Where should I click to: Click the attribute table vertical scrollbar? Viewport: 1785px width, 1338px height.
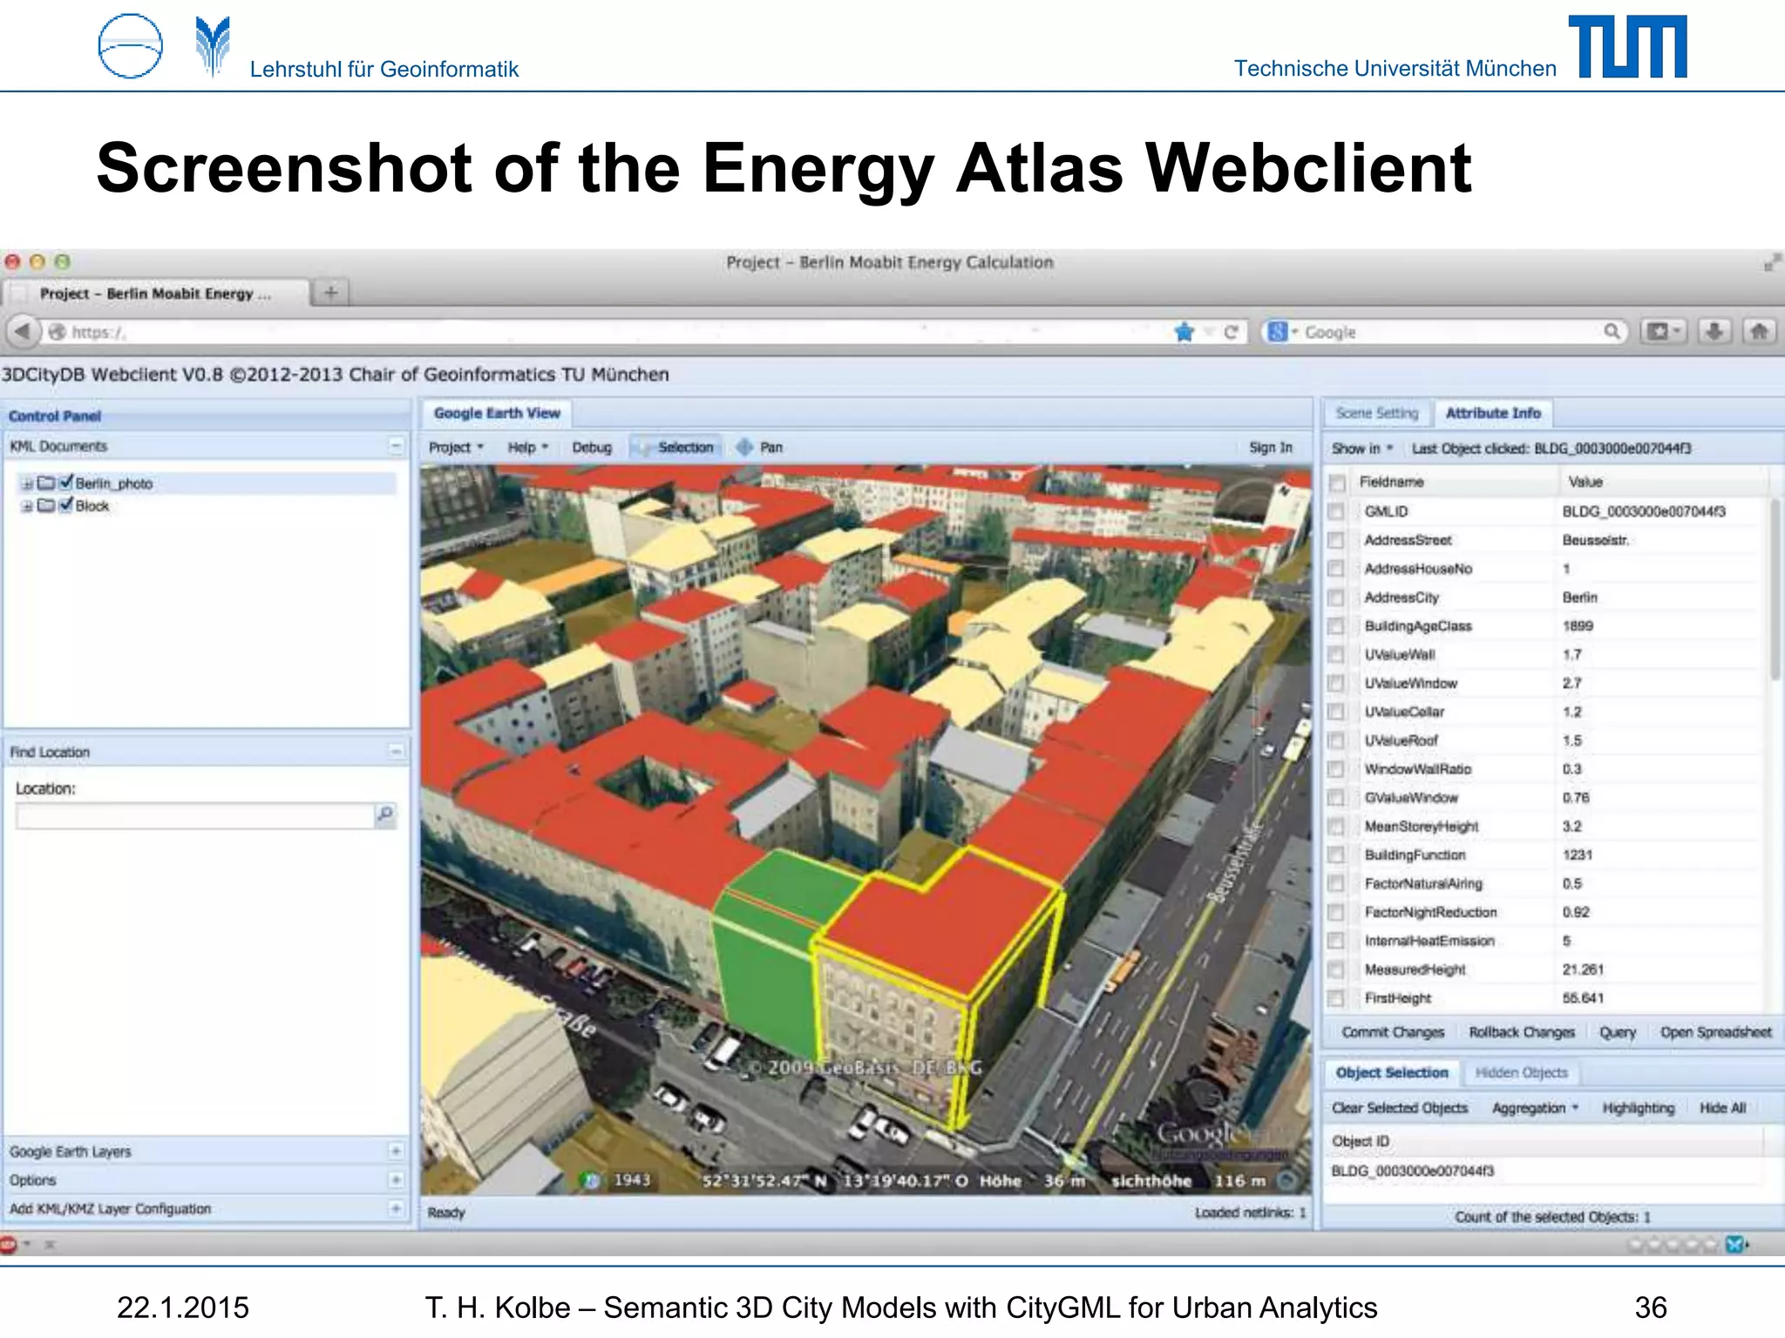[1775, 588]
